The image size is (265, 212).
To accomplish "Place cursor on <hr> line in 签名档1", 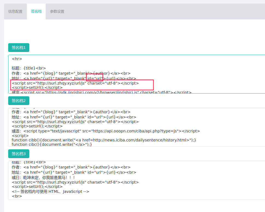I will [x=17, y=59].
